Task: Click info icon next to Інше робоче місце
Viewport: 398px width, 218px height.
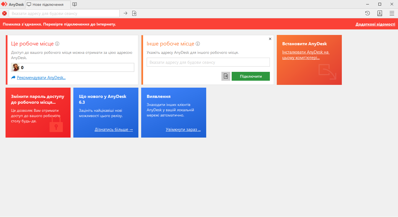Action: click(198, 44)
